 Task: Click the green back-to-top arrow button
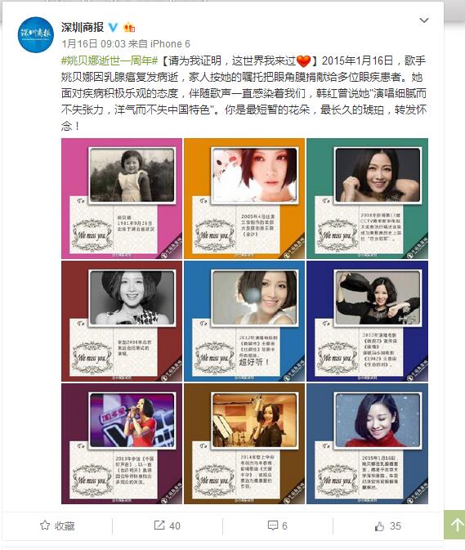(455, 525)
